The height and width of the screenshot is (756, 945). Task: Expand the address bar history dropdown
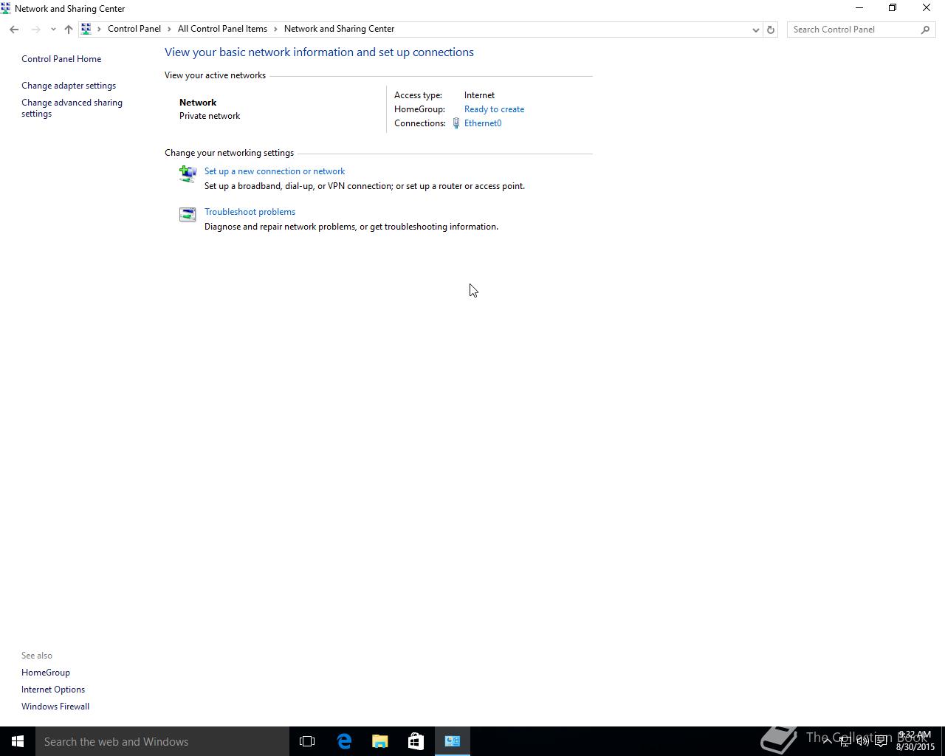[x=755, y=30]
